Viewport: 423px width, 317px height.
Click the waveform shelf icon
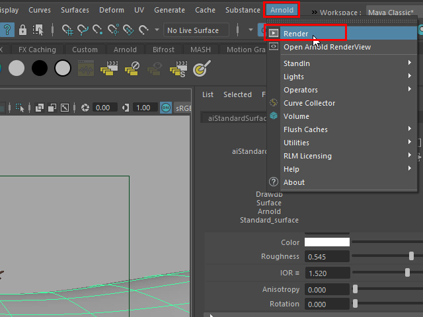pos(85,68)
